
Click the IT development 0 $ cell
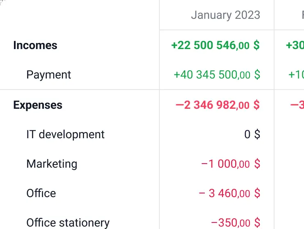pyautogui.click(x=252, y=135)
